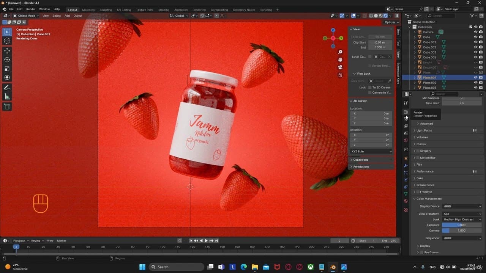Open the Object Mode dropdown
This screenshot has height=273, width=486.
pyautogui.click(x=26, y=16)
